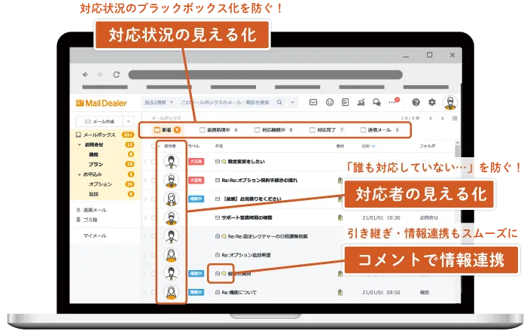Click the smiley face toolbar icon
The height and width of the screenshot is (334, 527).
(330, 102)
